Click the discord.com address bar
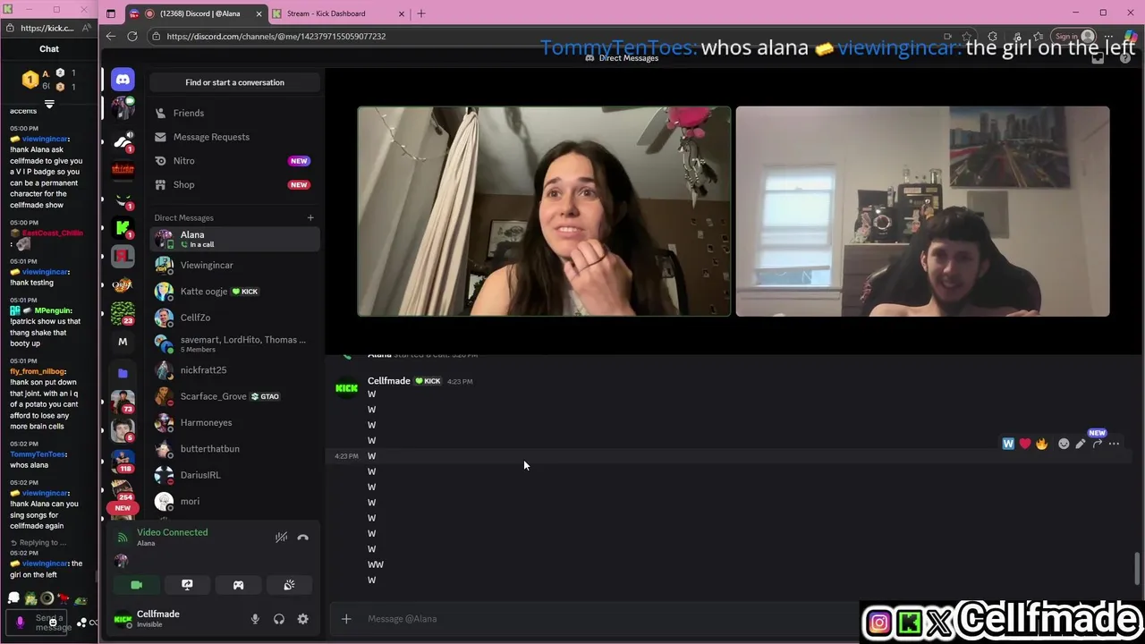The height and width of the screenshot is (644, 1145). (x=537, y=37)
